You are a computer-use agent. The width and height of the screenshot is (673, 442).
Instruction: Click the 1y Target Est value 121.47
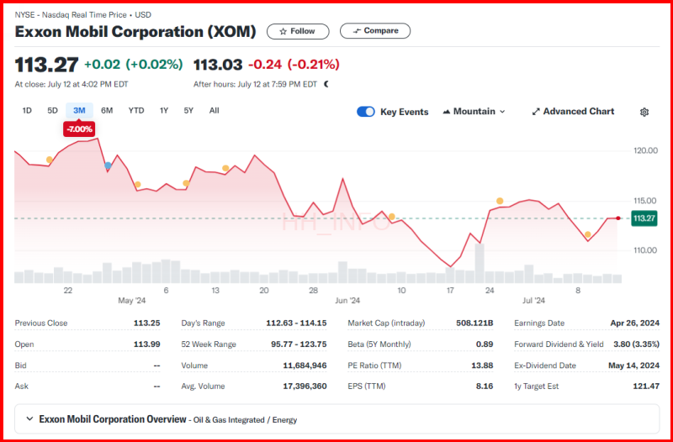(646, 387)
